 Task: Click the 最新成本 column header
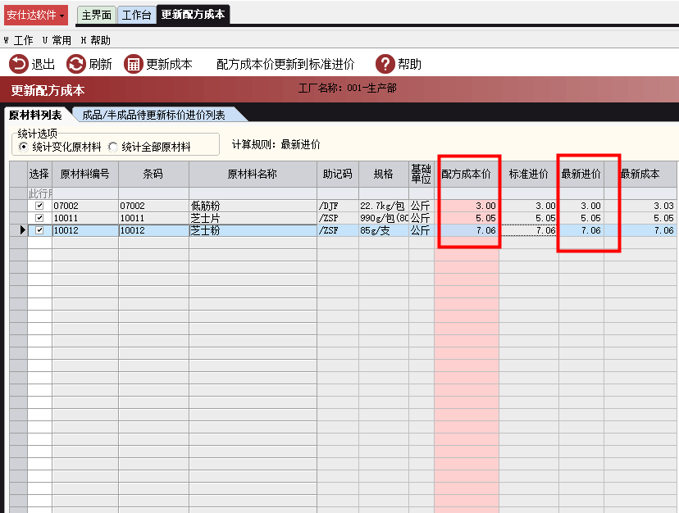[640, 174]
